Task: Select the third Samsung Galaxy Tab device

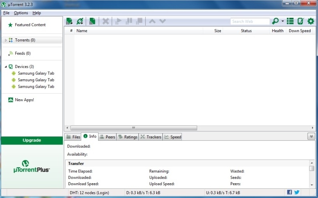Action: point(36,87)
